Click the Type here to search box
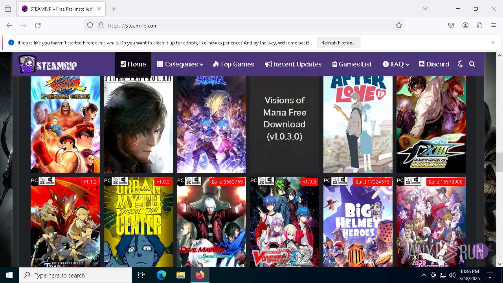 pyautogui.click(x=75, y=275)
